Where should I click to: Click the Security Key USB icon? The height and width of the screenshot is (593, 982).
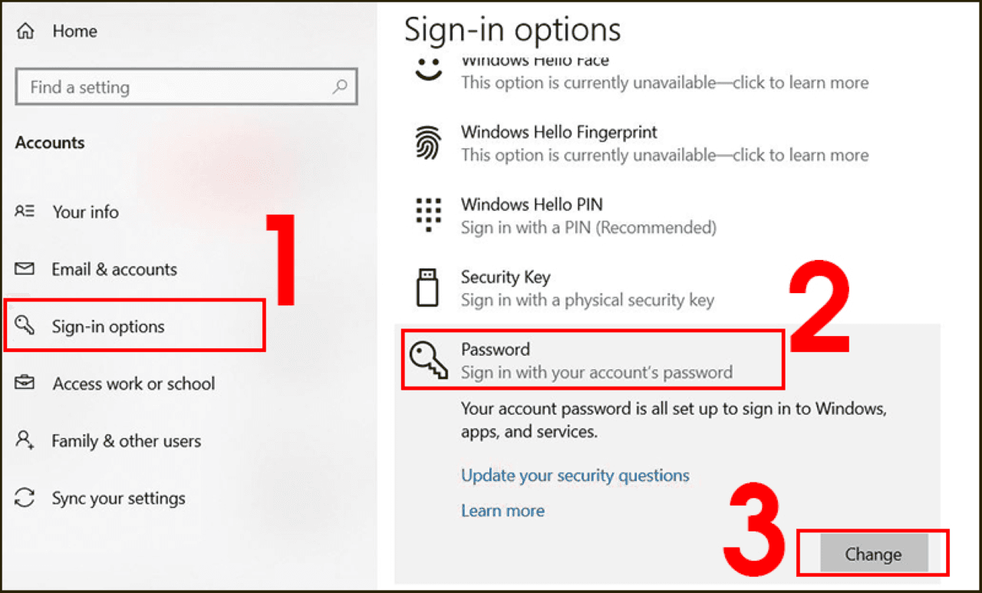427,288
